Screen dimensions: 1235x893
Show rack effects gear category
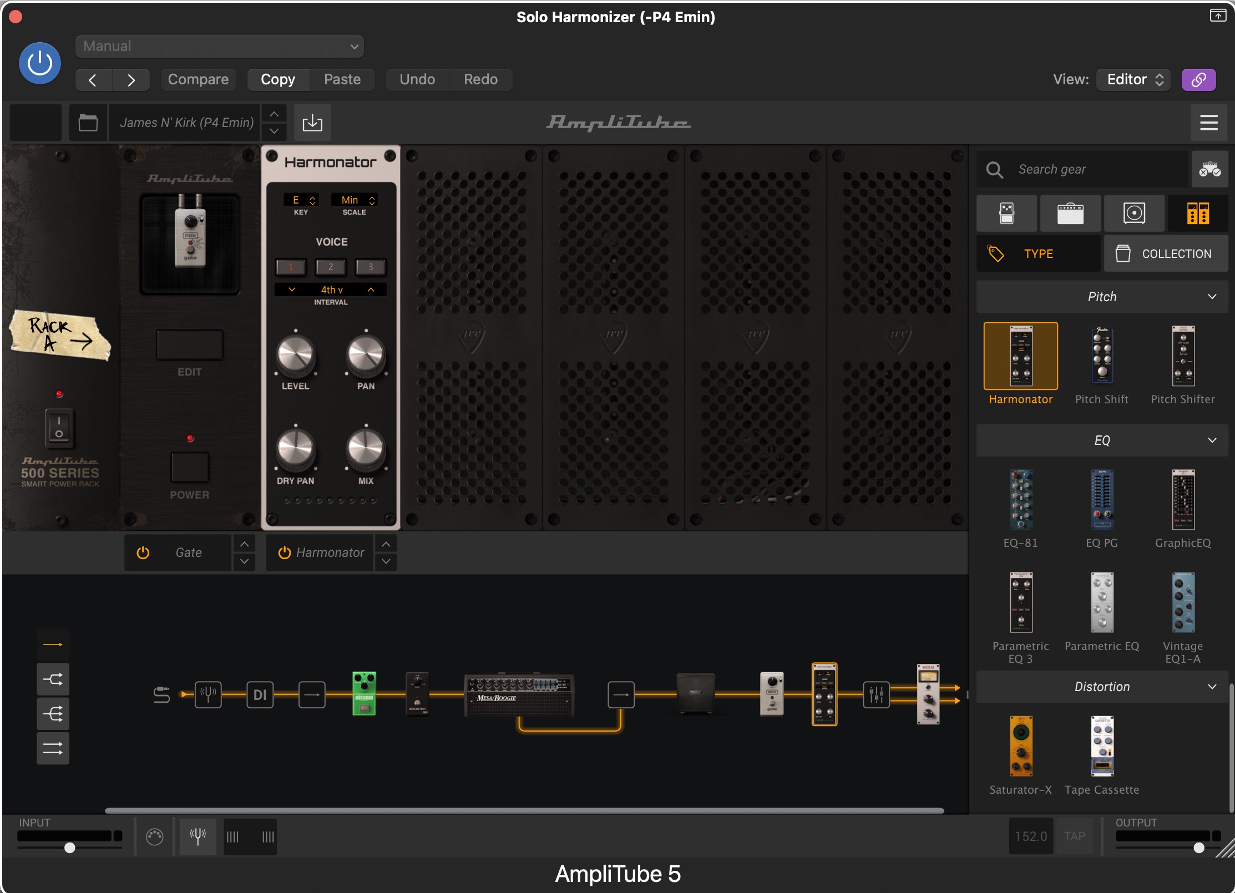[x=1198, y=213]
